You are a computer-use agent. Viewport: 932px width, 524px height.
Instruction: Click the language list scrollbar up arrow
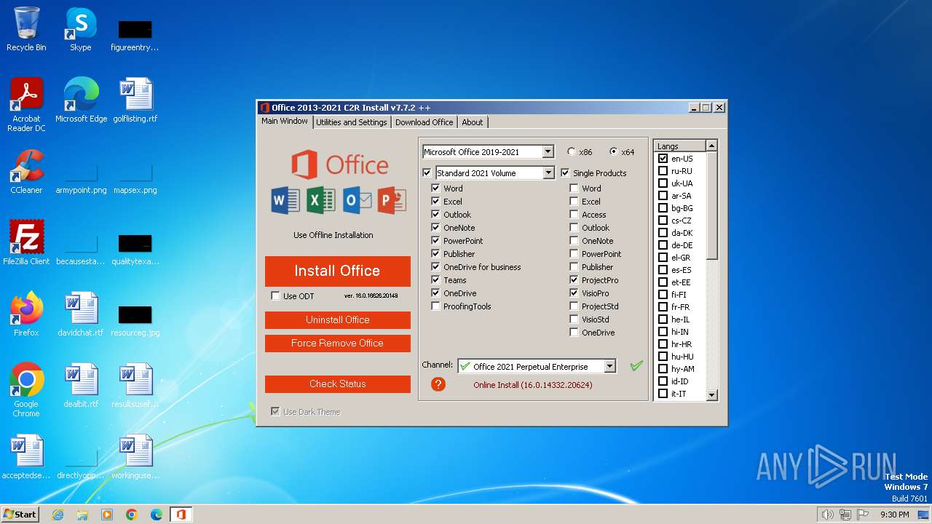pos(712,146)
